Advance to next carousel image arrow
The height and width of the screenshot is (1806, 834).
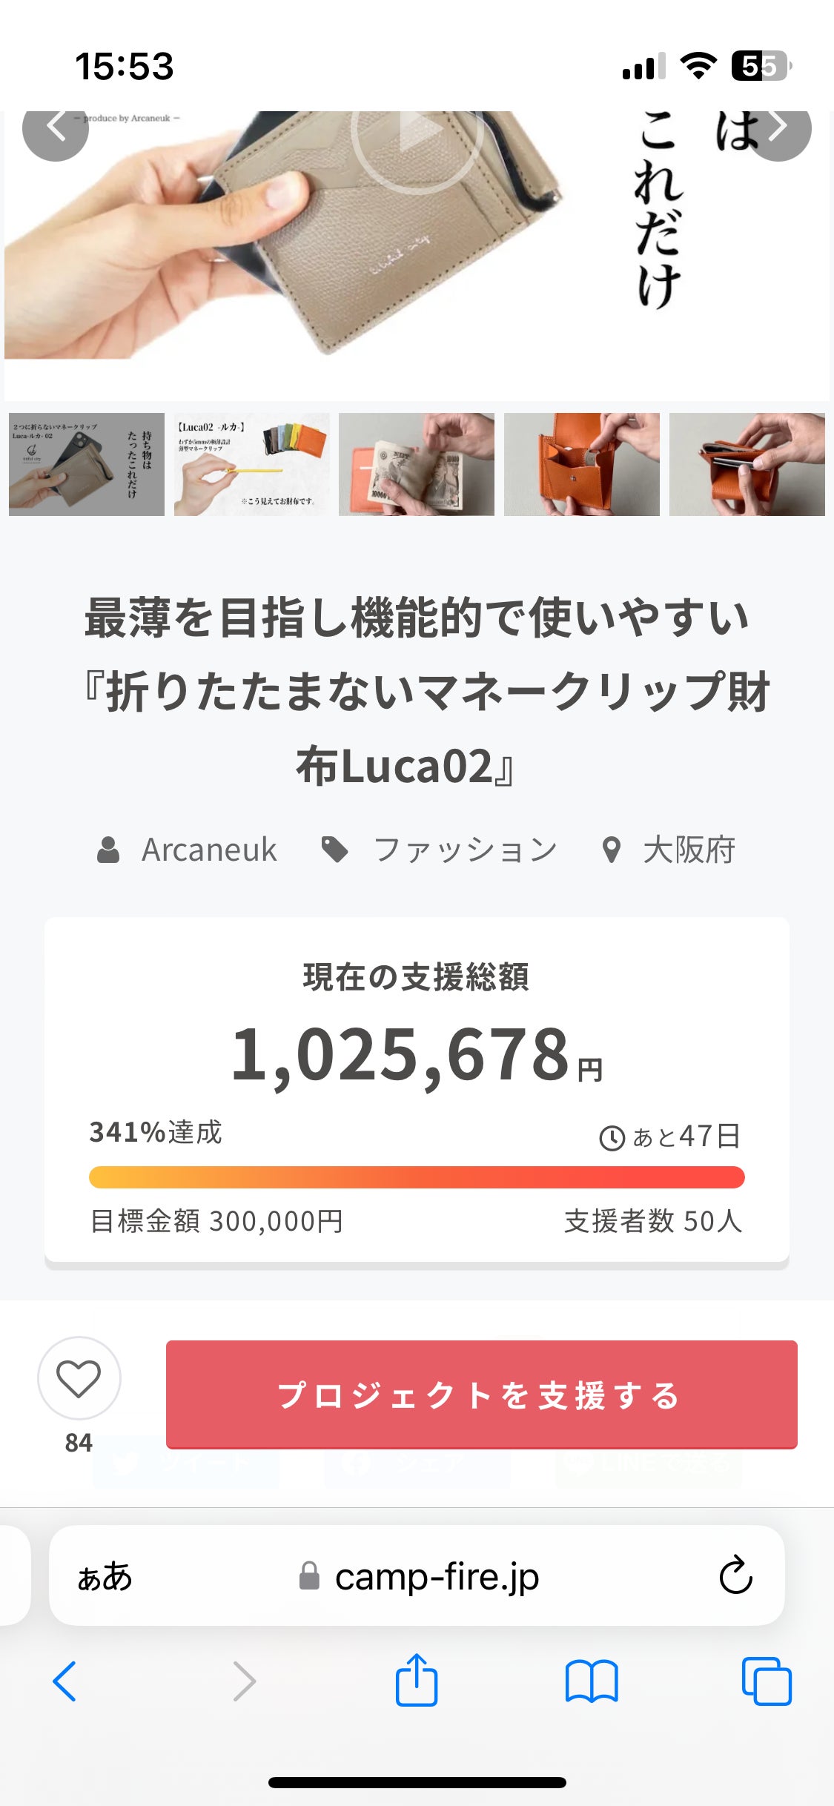[778, 128]
